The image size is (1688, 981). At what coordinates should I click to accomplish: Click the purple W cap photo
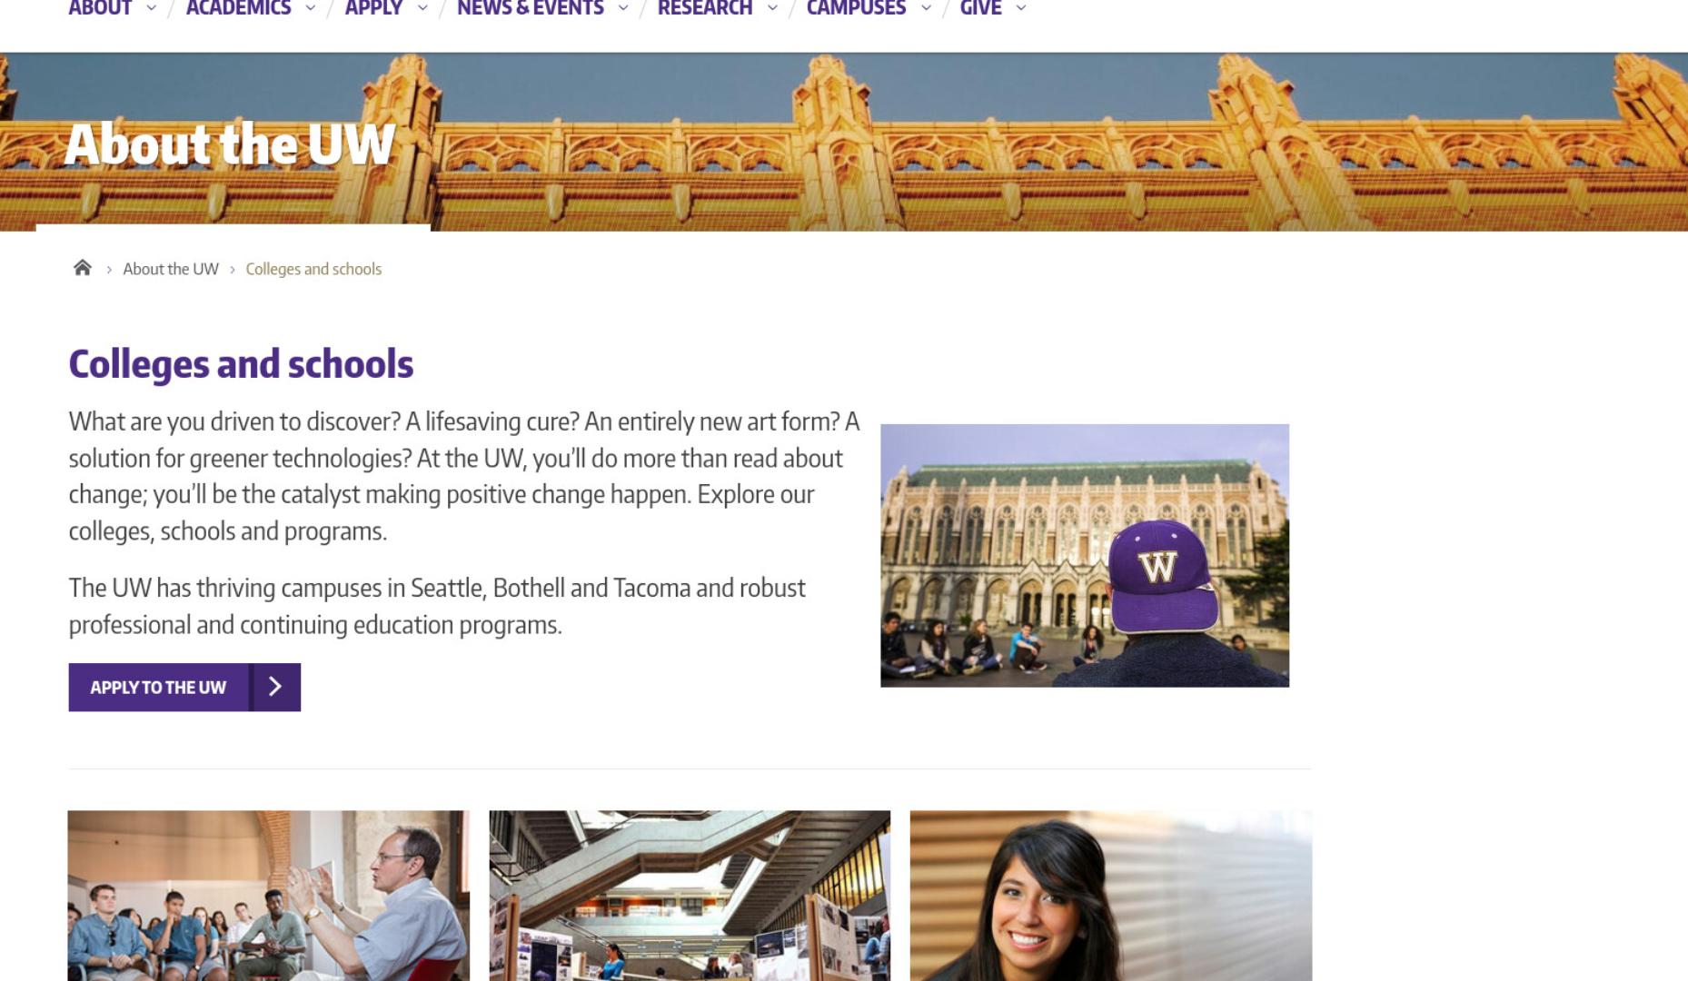click(x=1085, y=555)
